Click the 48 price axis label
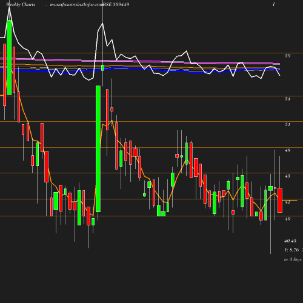303x303 pixels. click(287, 150)
